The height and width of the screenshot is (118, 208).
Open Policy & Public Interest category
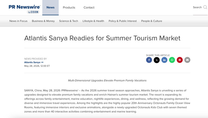click(x=123, y=21)
